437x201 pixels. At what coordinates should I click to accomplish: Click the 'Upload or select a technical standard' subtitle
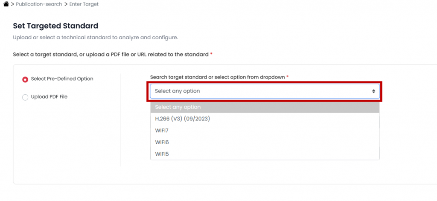(x=95, y=38)
